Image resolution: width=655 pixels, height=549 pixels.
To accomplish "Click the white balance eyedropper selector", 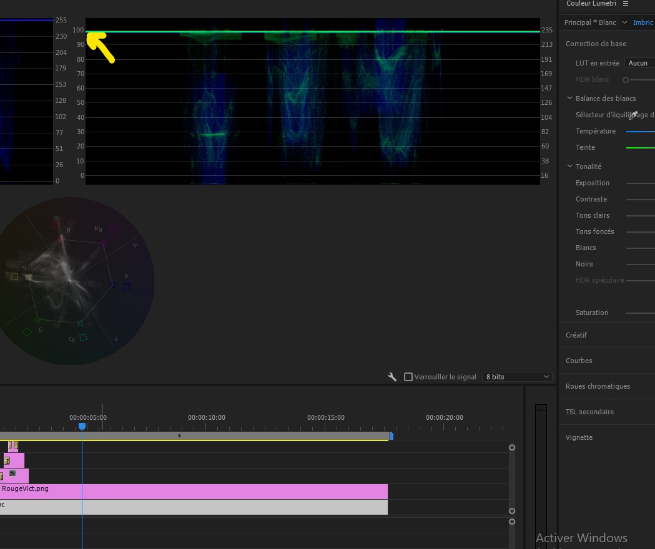I will point(633,115).
